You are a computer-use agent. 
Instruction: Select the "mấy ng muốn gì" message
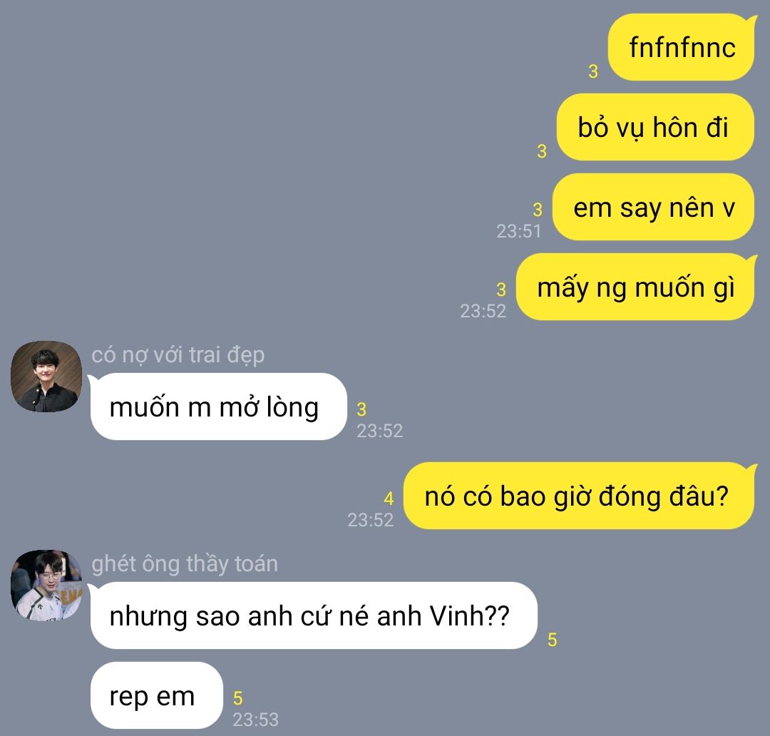tap(635, 287)
